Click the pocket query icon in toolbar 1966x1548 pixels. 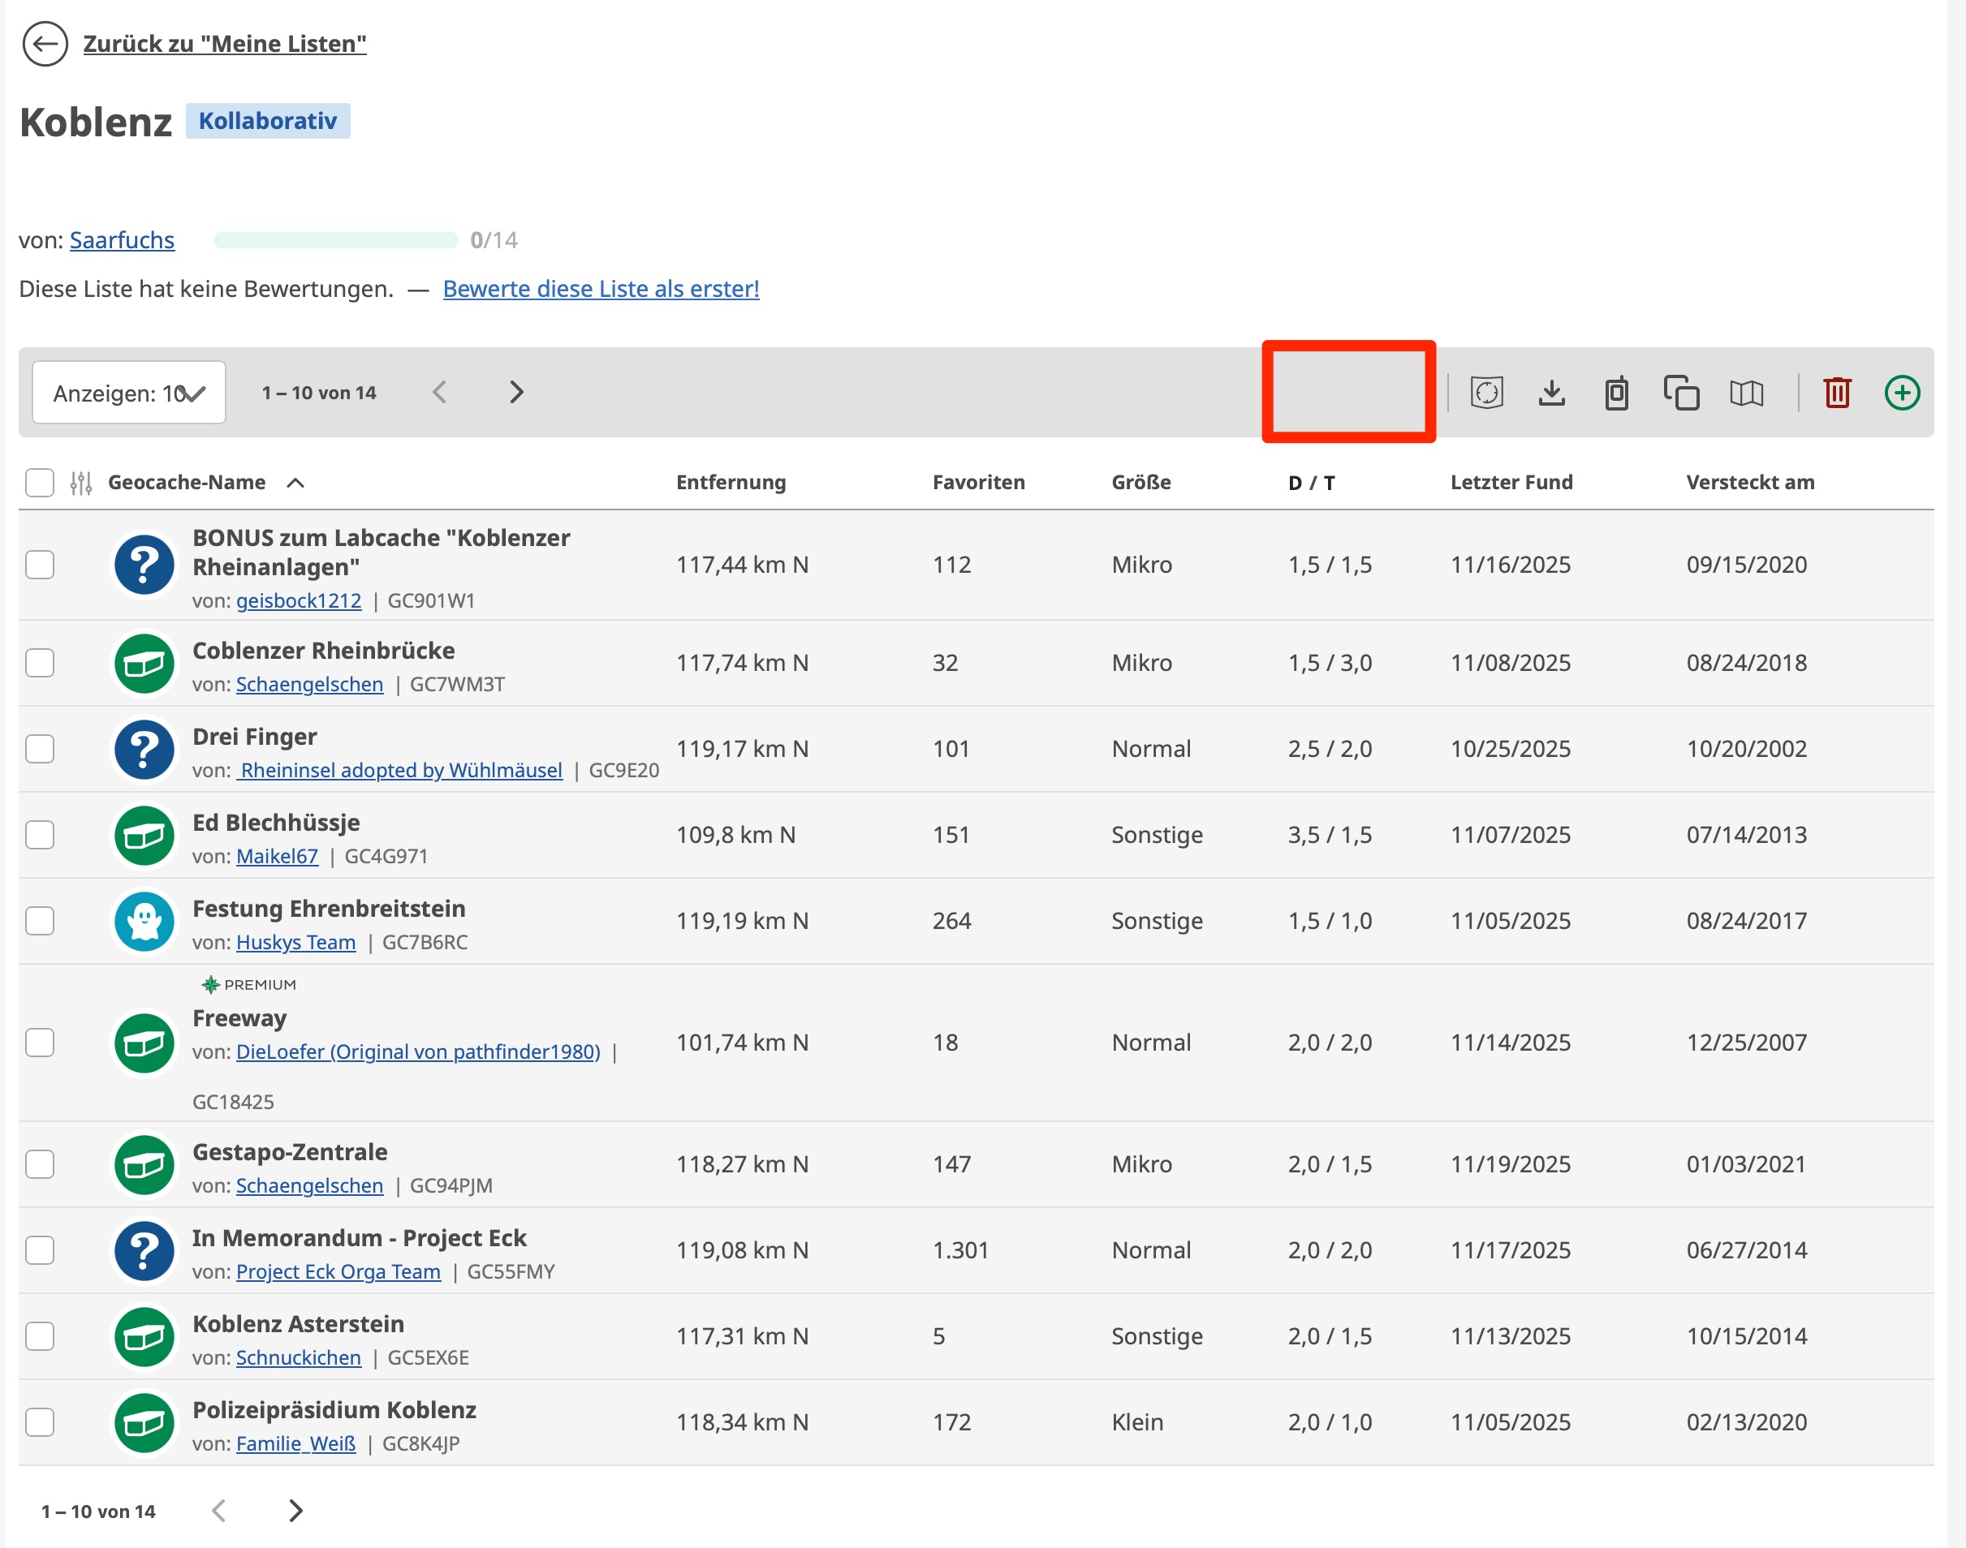coord(1486,393)
